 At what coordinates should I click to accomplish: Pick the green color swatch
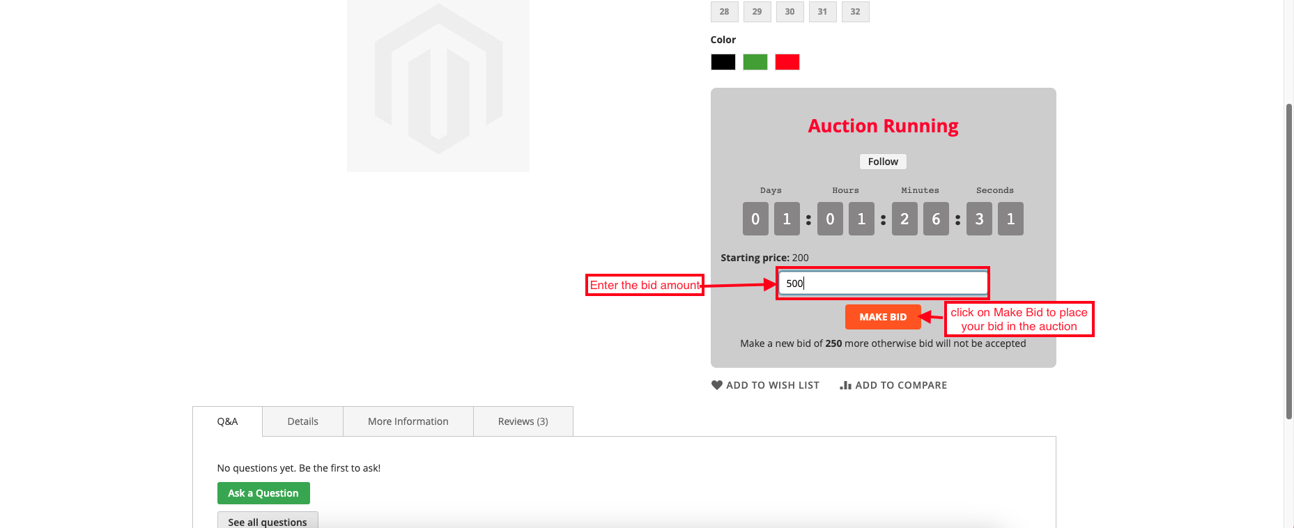pos(755,62)
